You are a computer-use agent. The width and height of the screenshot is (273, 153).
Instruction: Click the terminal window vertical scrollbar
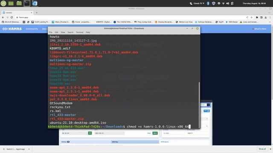(x=199, y=105)
